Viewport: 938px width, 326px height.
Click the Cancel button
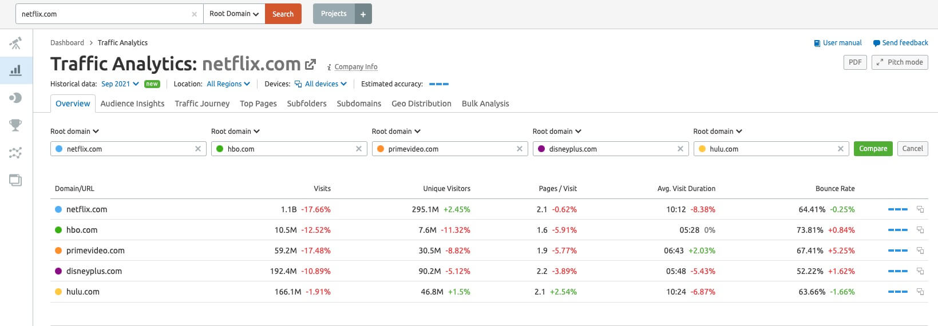pos(912,149)
